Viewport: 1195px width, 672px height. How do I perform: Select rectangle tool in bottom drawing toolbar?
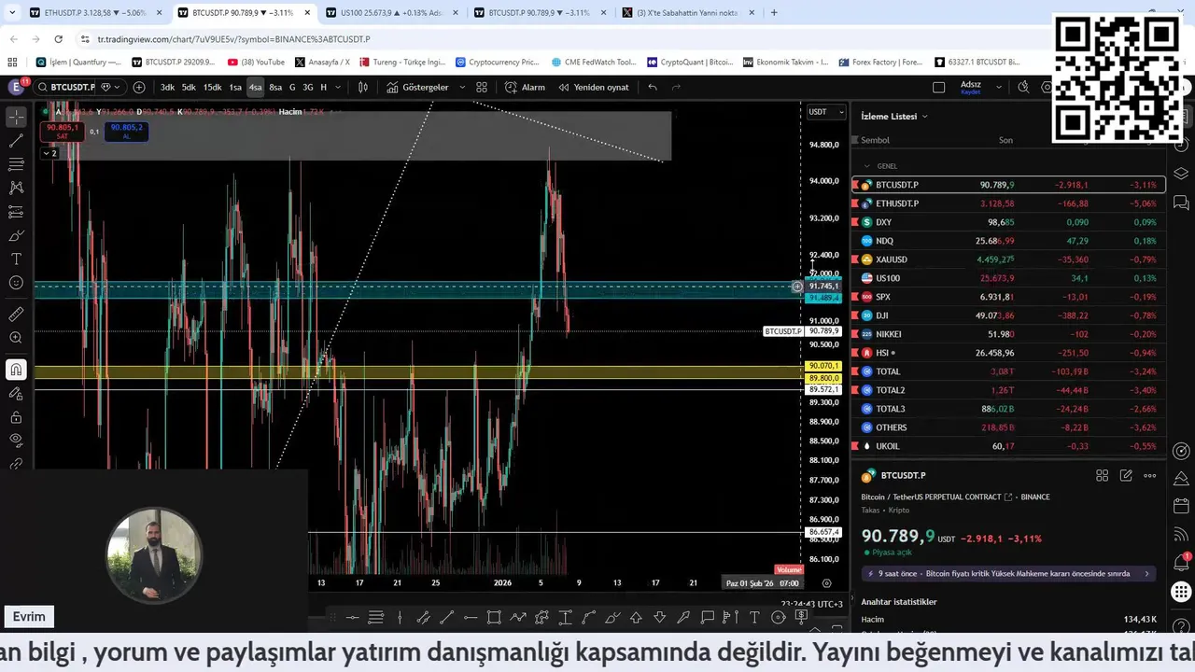[494, 617]
